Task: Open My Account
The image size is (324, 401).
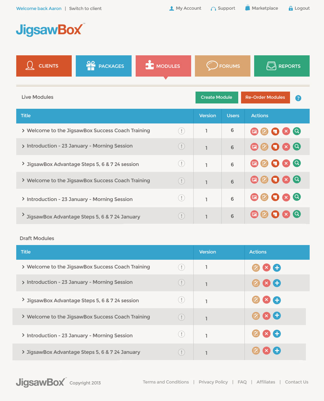Action: (x=185, y=8)
